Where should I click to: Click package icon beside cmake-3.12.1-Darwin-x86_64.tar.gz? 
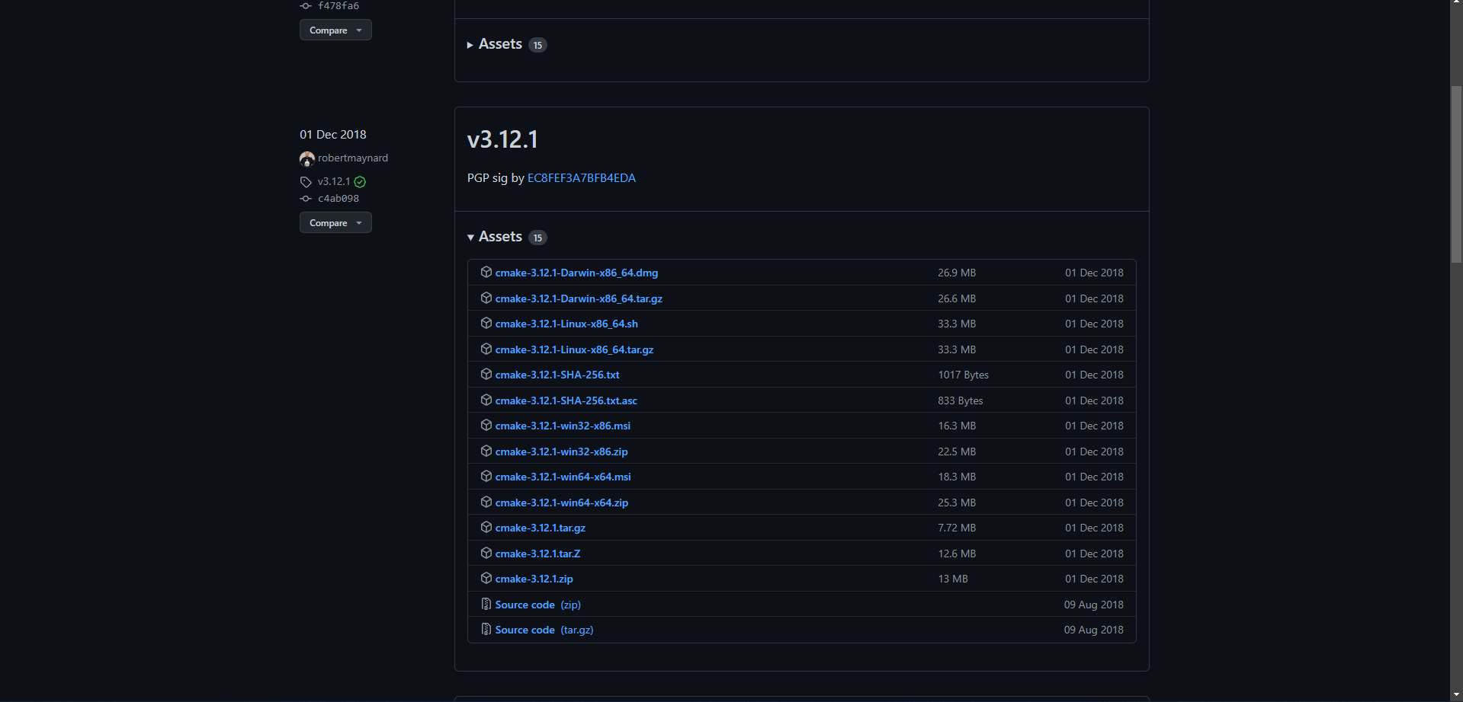[486, 298]
